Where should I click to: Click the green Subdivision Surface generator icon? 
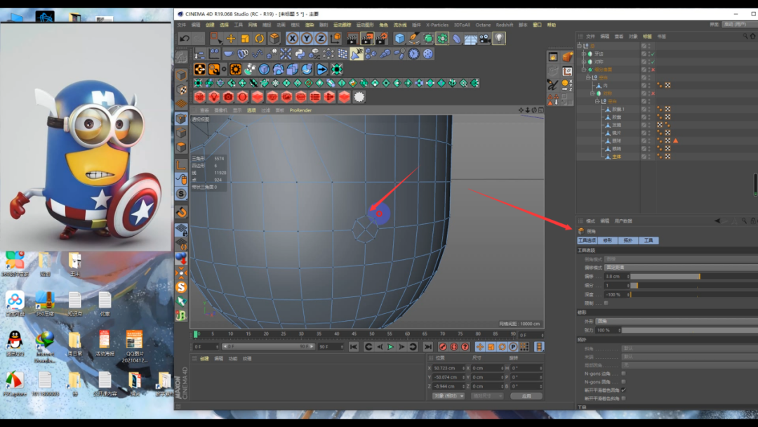[x=428, y=38]
